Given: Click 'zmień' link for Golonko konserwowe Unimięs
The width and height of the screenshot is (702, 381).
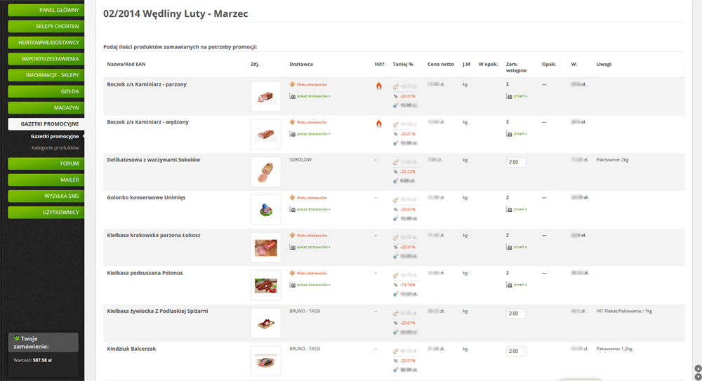Looking at the screenshot, I should [x=519, y=209].
